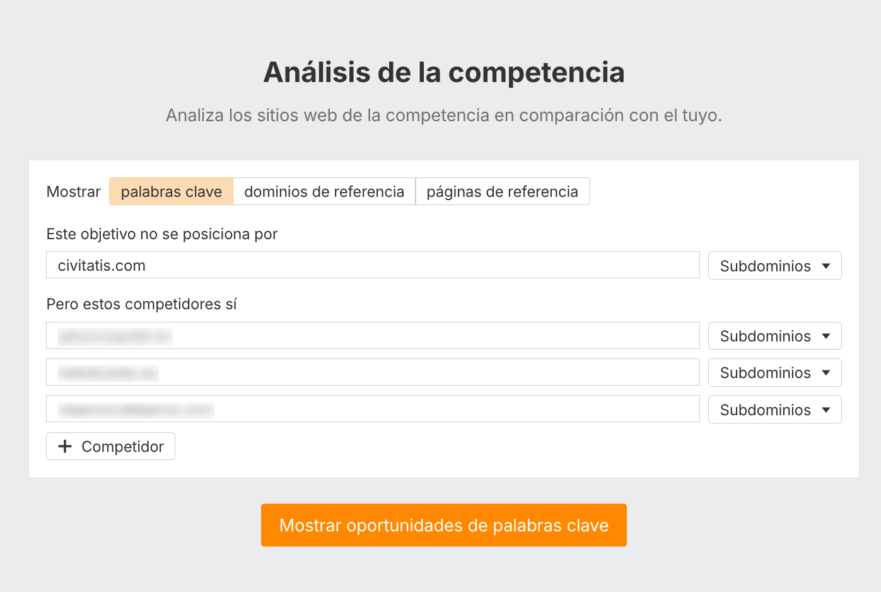Select the "palabras clave" tab

(x=171, y=192)
